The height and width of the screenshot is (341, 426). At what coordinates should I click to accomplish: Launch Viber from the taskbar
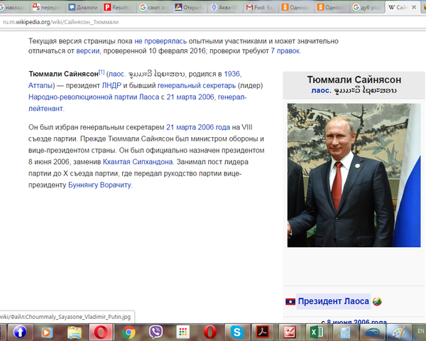(x=156, y=331)
